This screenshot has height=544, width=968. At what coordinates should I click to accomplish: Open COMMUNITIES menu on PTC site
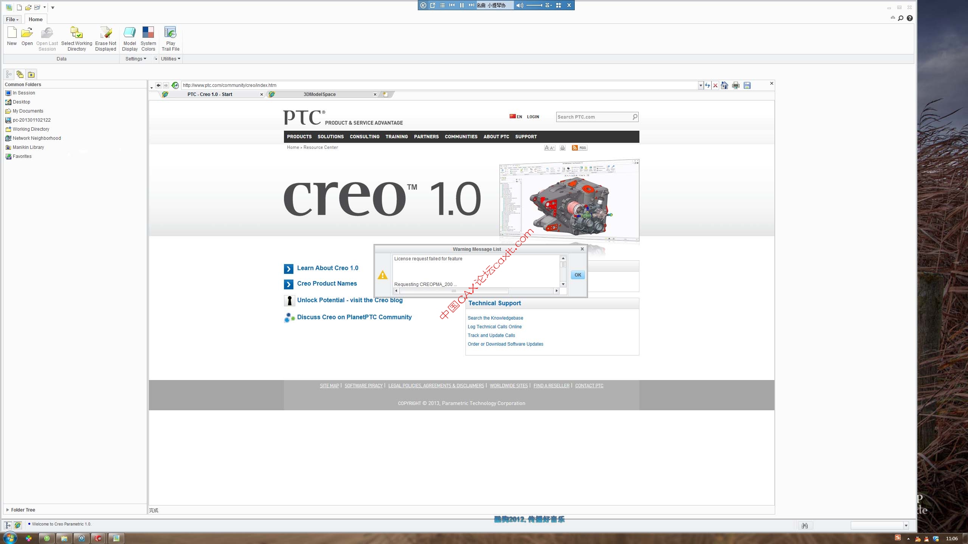tap(461, 137)
